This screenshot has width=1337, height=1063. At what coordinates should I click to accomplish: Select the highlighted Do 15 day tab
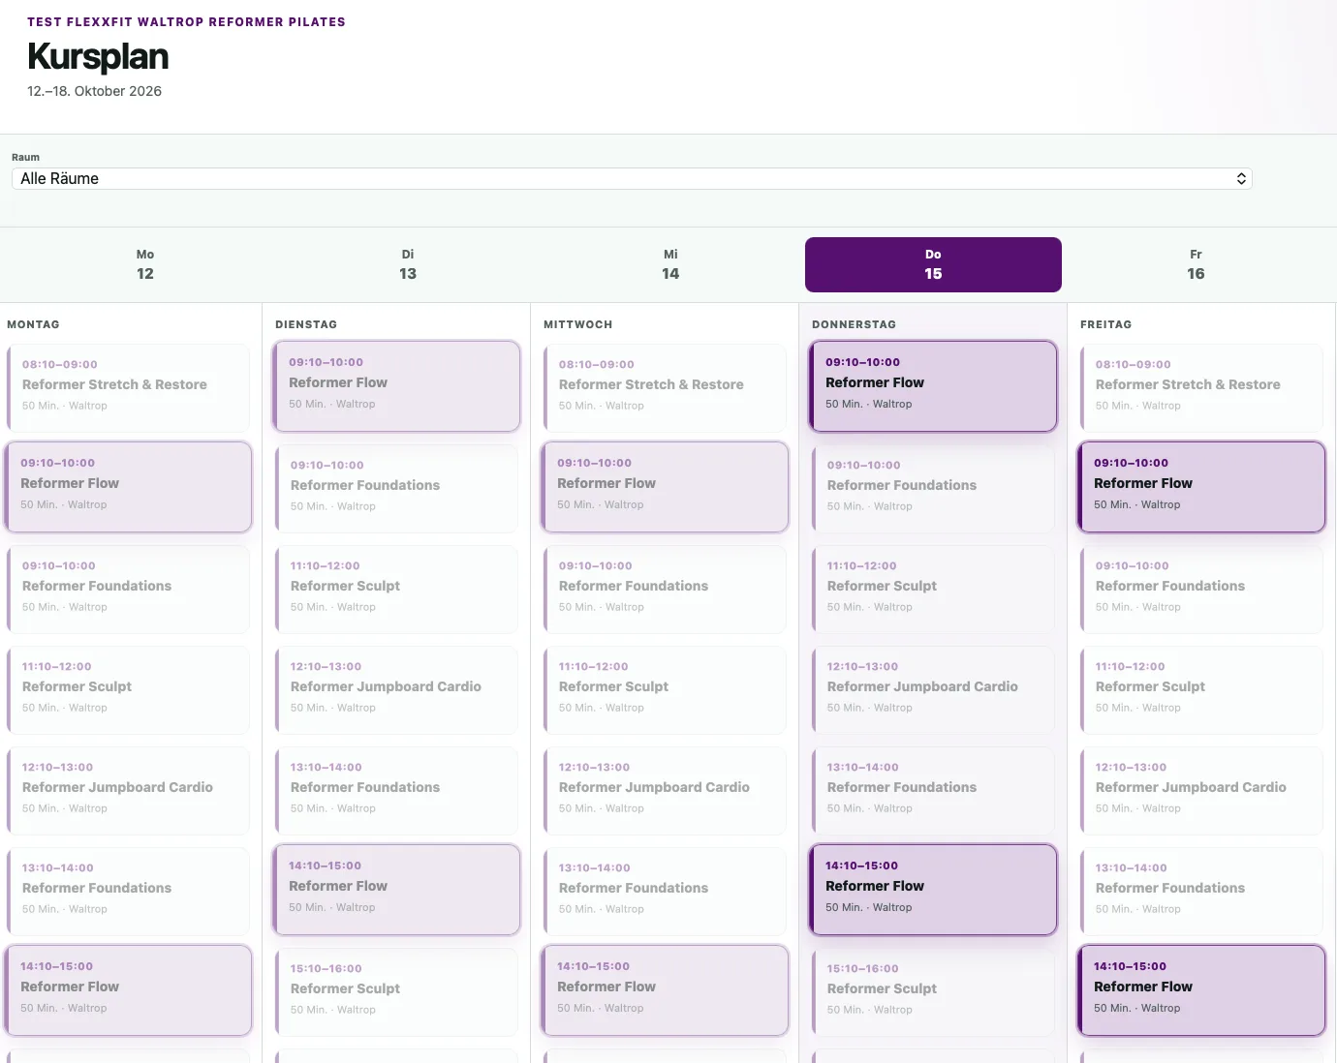933,264
